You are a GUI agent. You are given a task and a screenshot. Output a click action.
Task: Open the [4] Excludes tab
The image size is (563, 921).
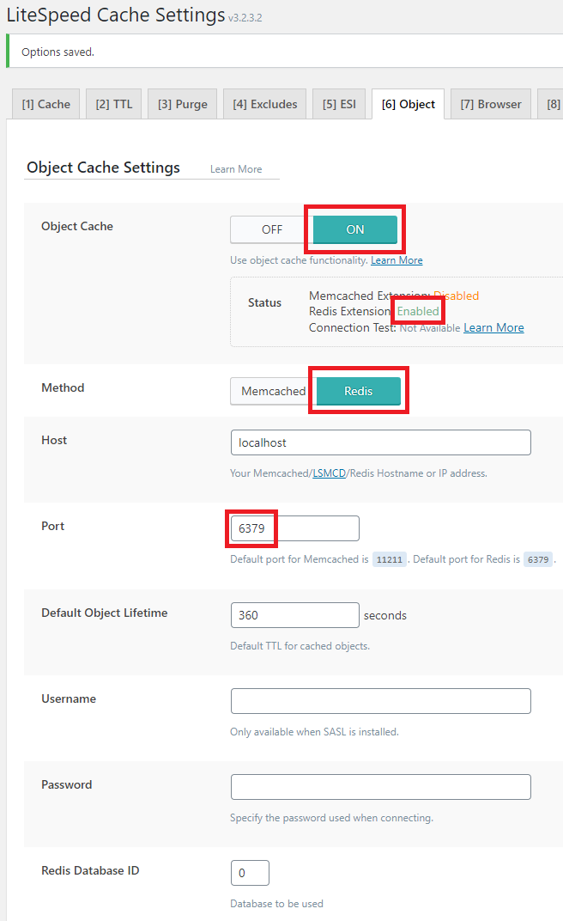(x=265, y=104)
